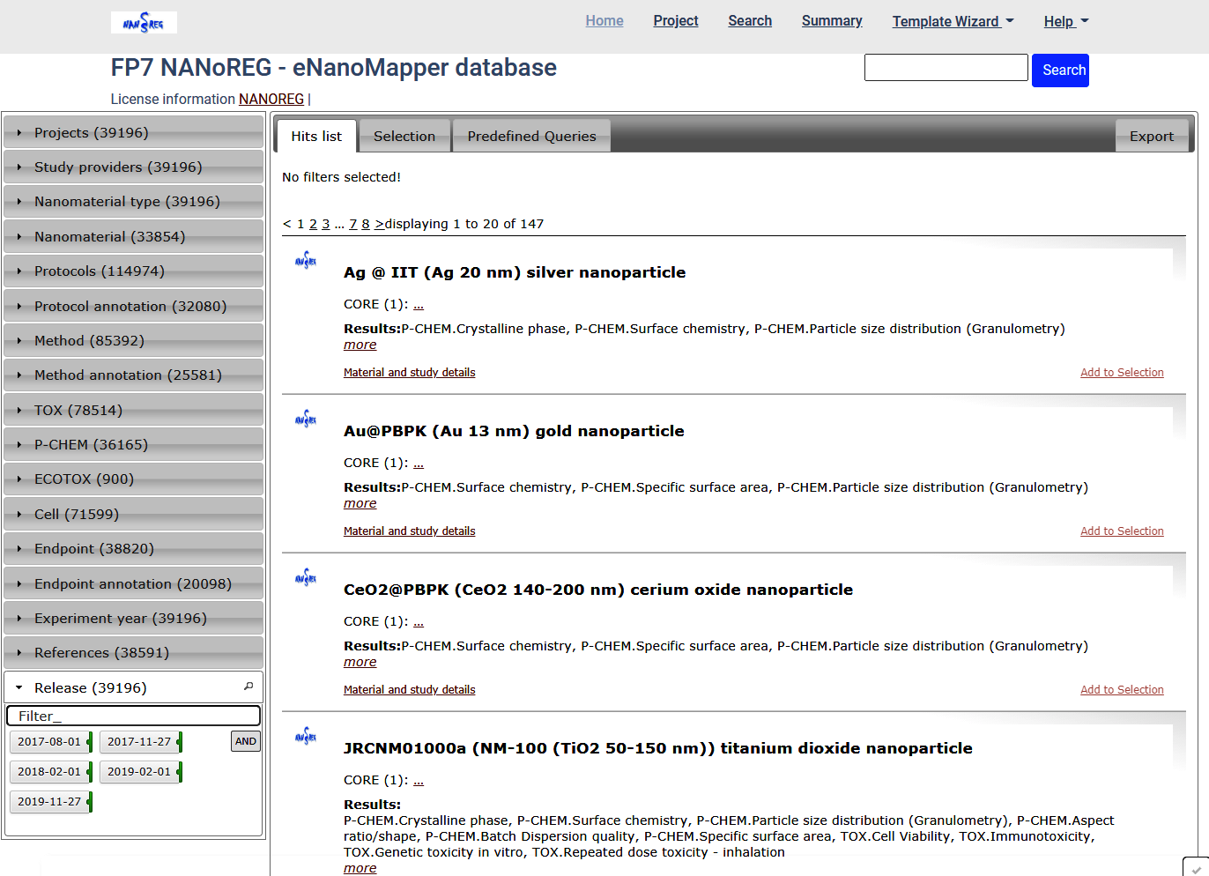This screenshot has height=876, width=1209.
Task: Go to next results page arrow
Action: pos(379,224)
